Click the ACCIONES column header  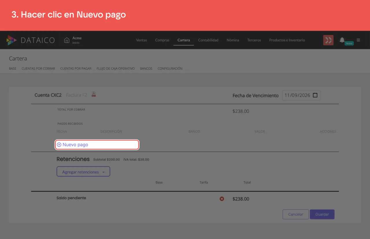[x=328, y=131]
